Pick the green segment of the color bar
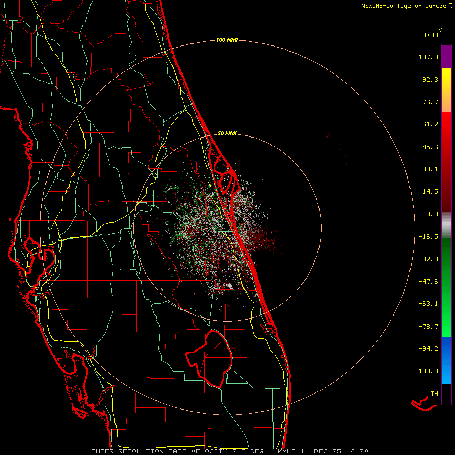This screenshot has width=455, height=455. (446, 287)
